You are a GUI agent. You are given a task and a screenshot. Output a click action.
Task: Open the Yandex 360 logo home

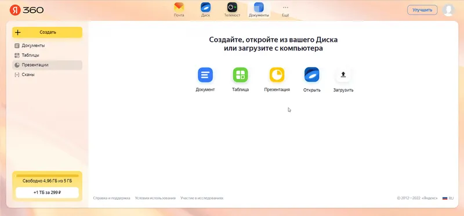point(27,10)
